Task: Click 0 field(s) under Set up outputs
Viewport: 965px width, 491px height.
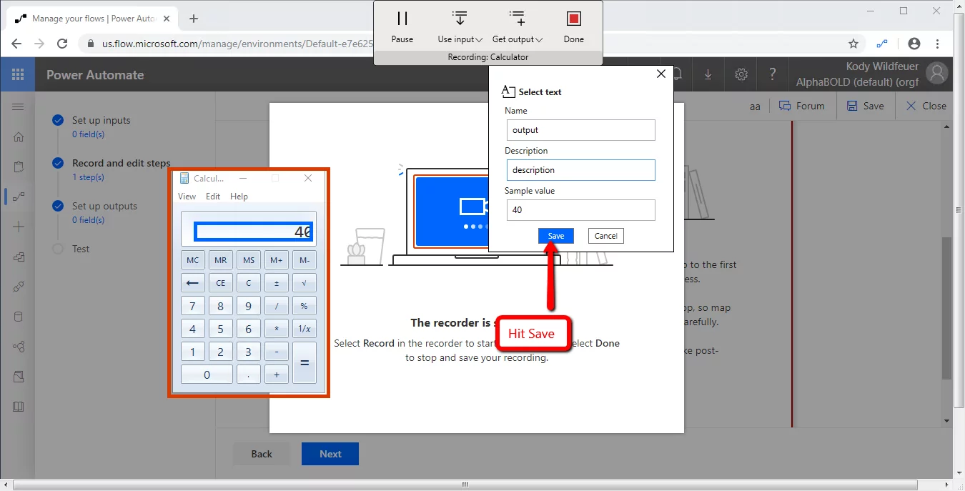Action: pos(88,220)
